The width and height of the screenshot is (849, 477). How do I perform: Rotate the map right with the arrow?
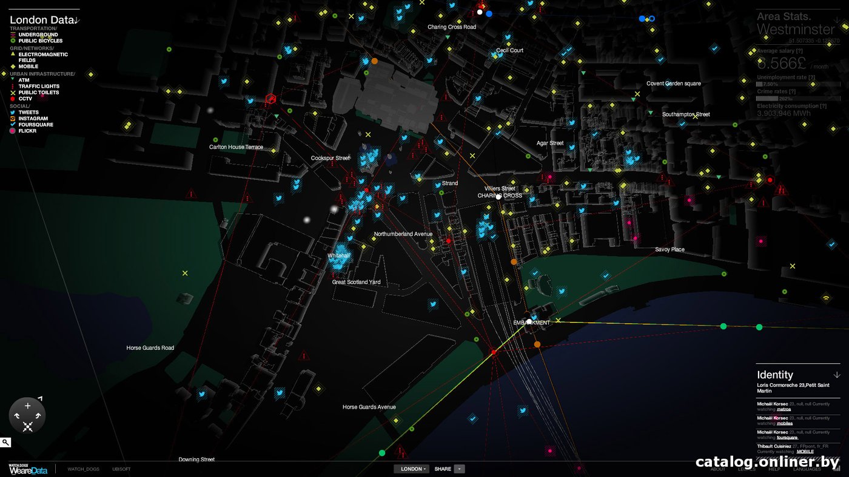pos(38,416)
